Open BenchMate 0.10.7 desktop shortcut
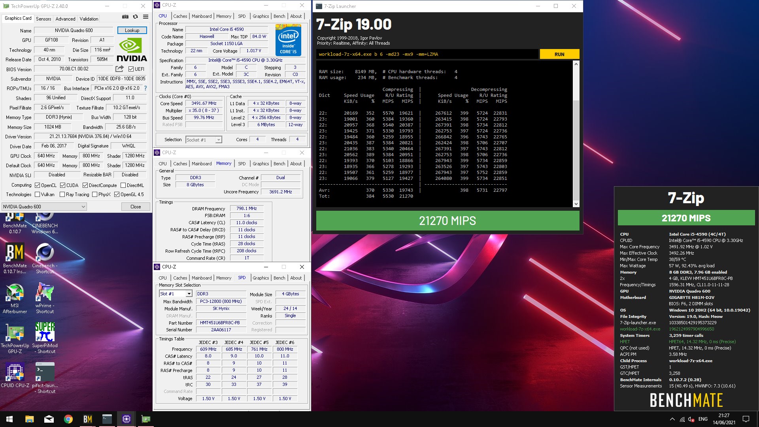The width and height of the screenshot is (759, 427). pyautogui.click(x=15, y=223)
